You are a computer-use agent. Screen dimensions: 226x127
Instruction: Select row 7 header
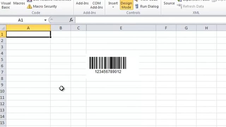coord(3,72)
